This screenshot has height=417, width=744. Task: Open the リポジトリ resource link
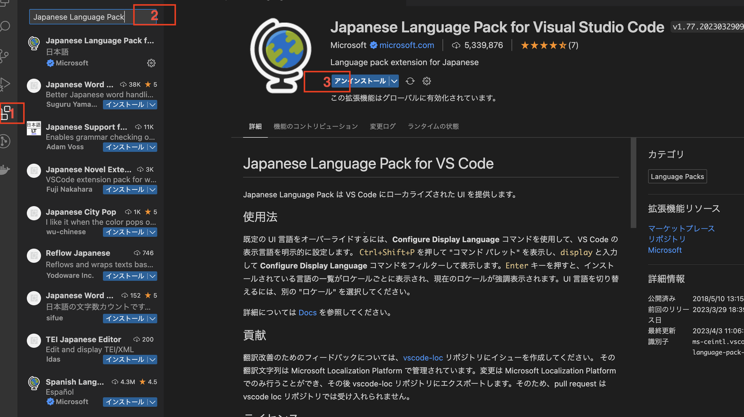(667, 239)
